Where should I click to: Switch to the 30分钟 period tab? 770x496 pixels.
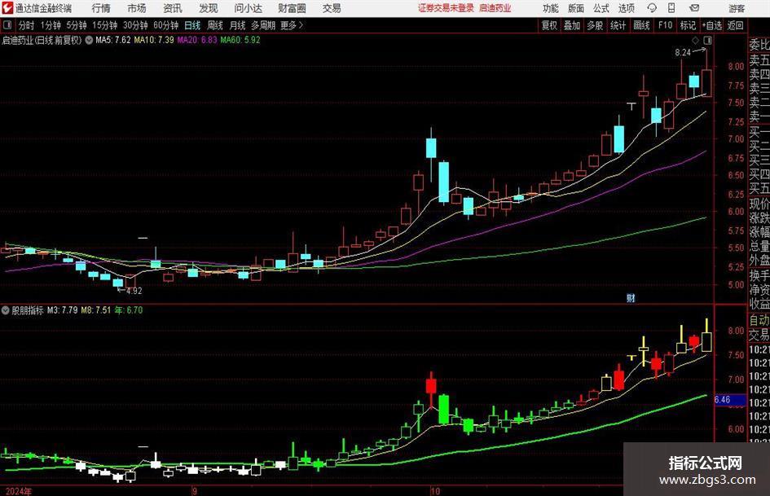(x=135, y=25)
